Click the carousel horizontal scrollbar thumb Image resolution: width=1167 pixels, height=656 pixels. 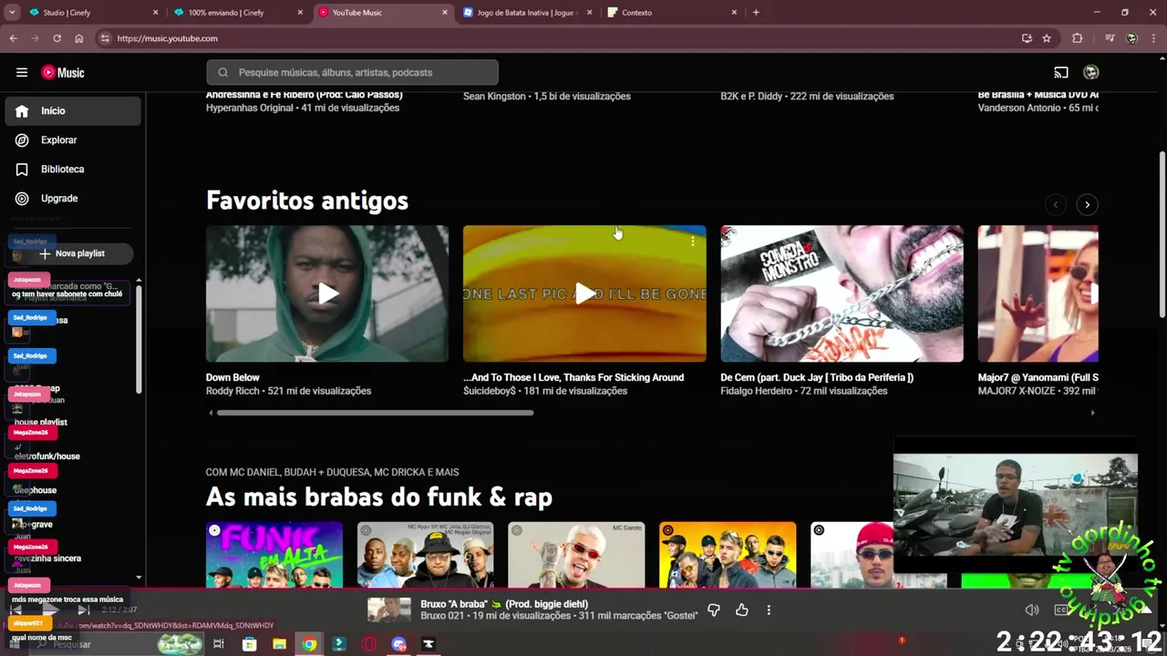[375, 413]
